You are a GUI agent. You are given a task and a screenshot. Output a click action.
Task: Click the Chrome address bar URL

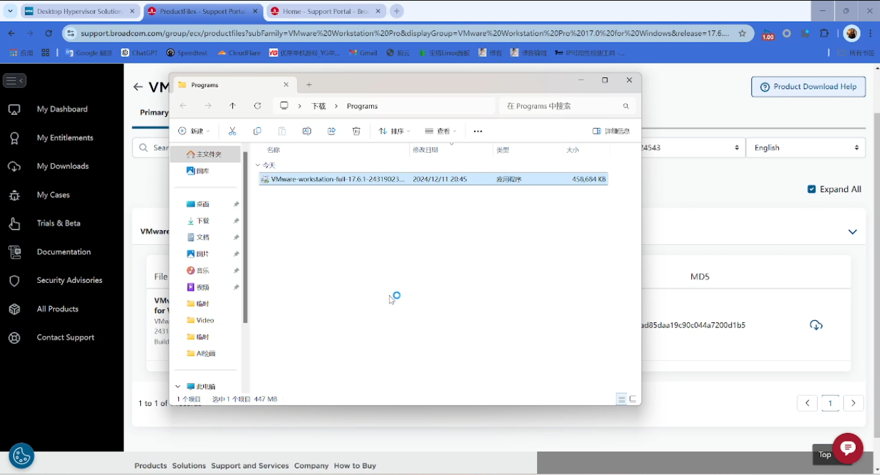pos(405,33)
